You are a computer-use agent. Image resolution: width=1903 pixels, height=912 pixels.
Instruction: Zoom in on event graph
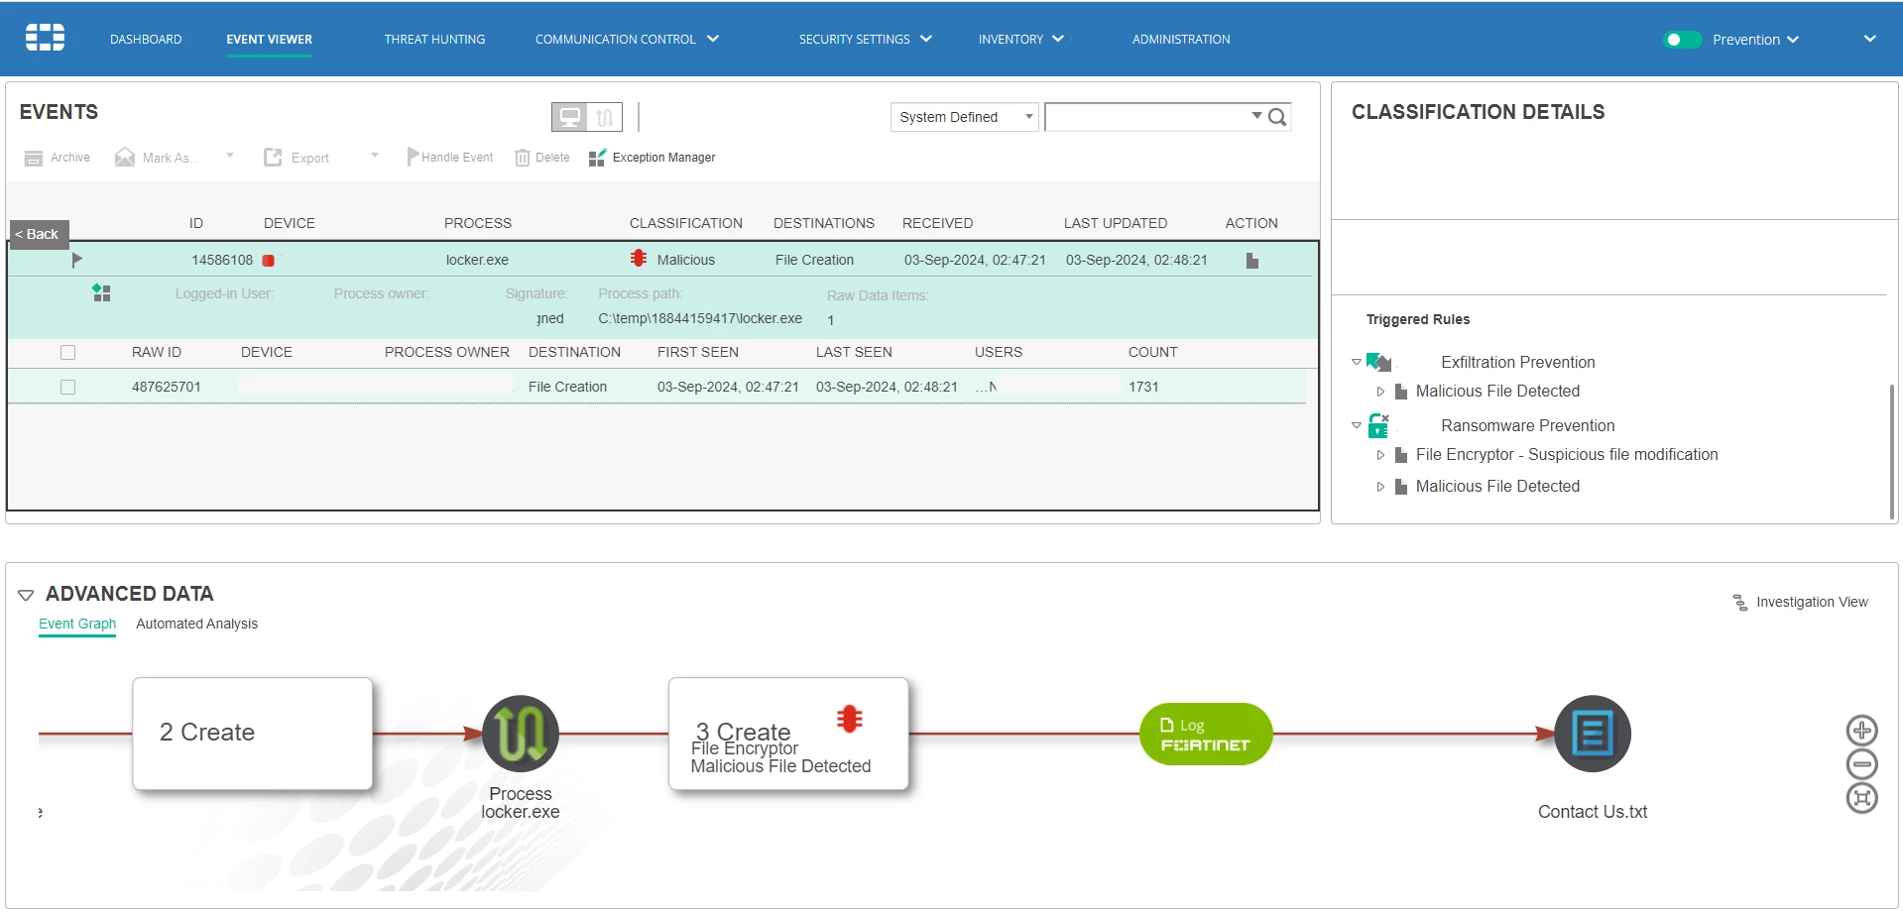[x=1861, y=731]
